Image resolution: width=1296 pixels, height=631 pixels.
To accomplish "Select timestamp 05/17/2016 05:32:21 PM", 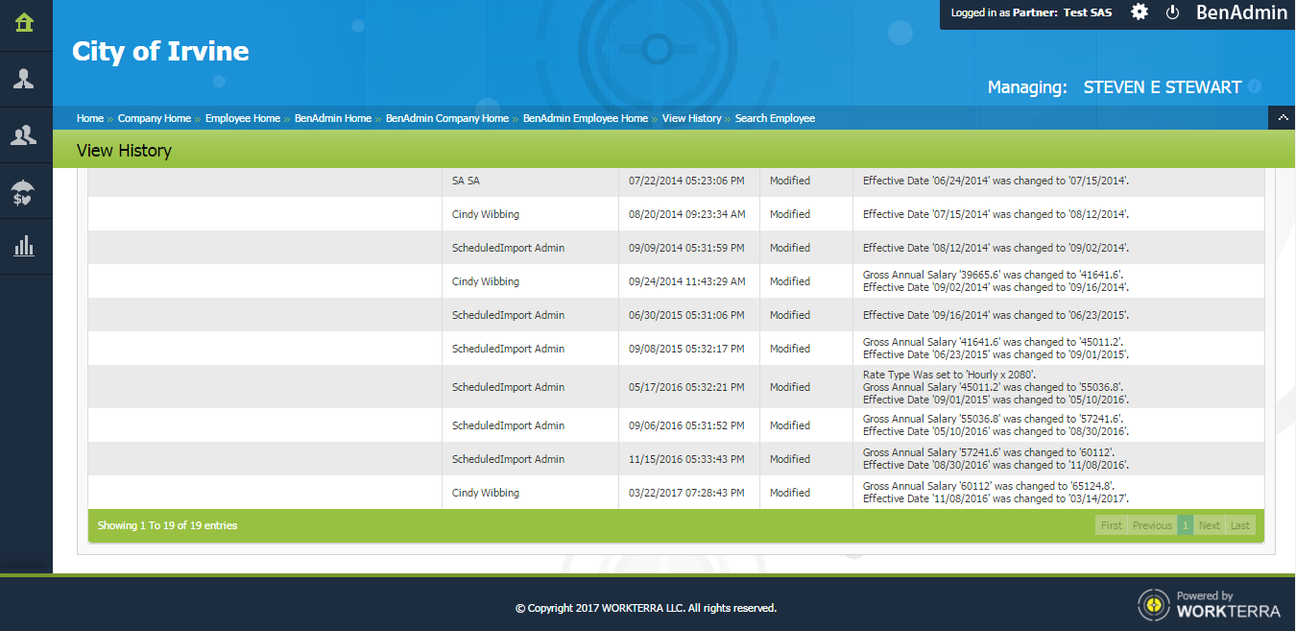I will tap(686, 387).
